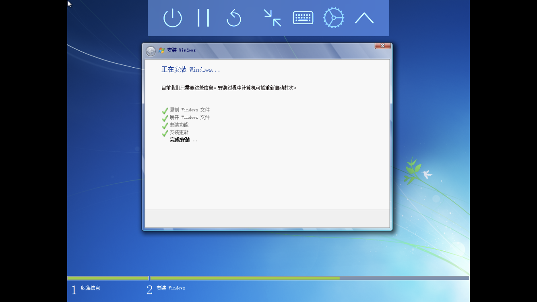Open the VM settings gear icon

click(x=334, y=18)
